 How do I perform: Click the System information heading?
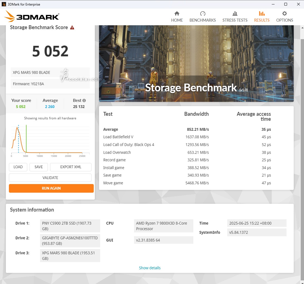(x=32, y=210)
